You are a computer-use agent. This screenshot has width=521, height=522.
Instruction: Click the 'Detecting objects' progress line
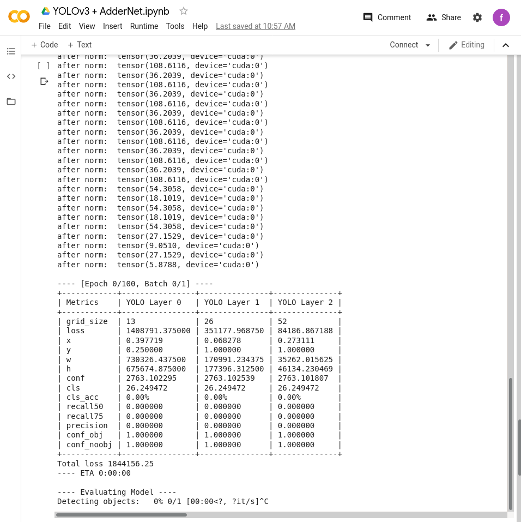163,501
